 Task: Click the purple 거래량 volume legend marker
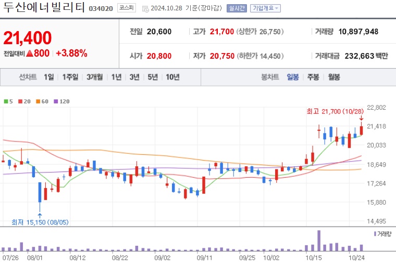(375, 234)
